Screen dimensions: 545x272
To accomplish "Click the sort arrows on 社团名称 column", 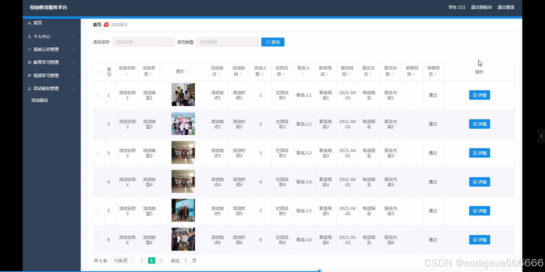I will pyautogui.click(x=284, y=74).
